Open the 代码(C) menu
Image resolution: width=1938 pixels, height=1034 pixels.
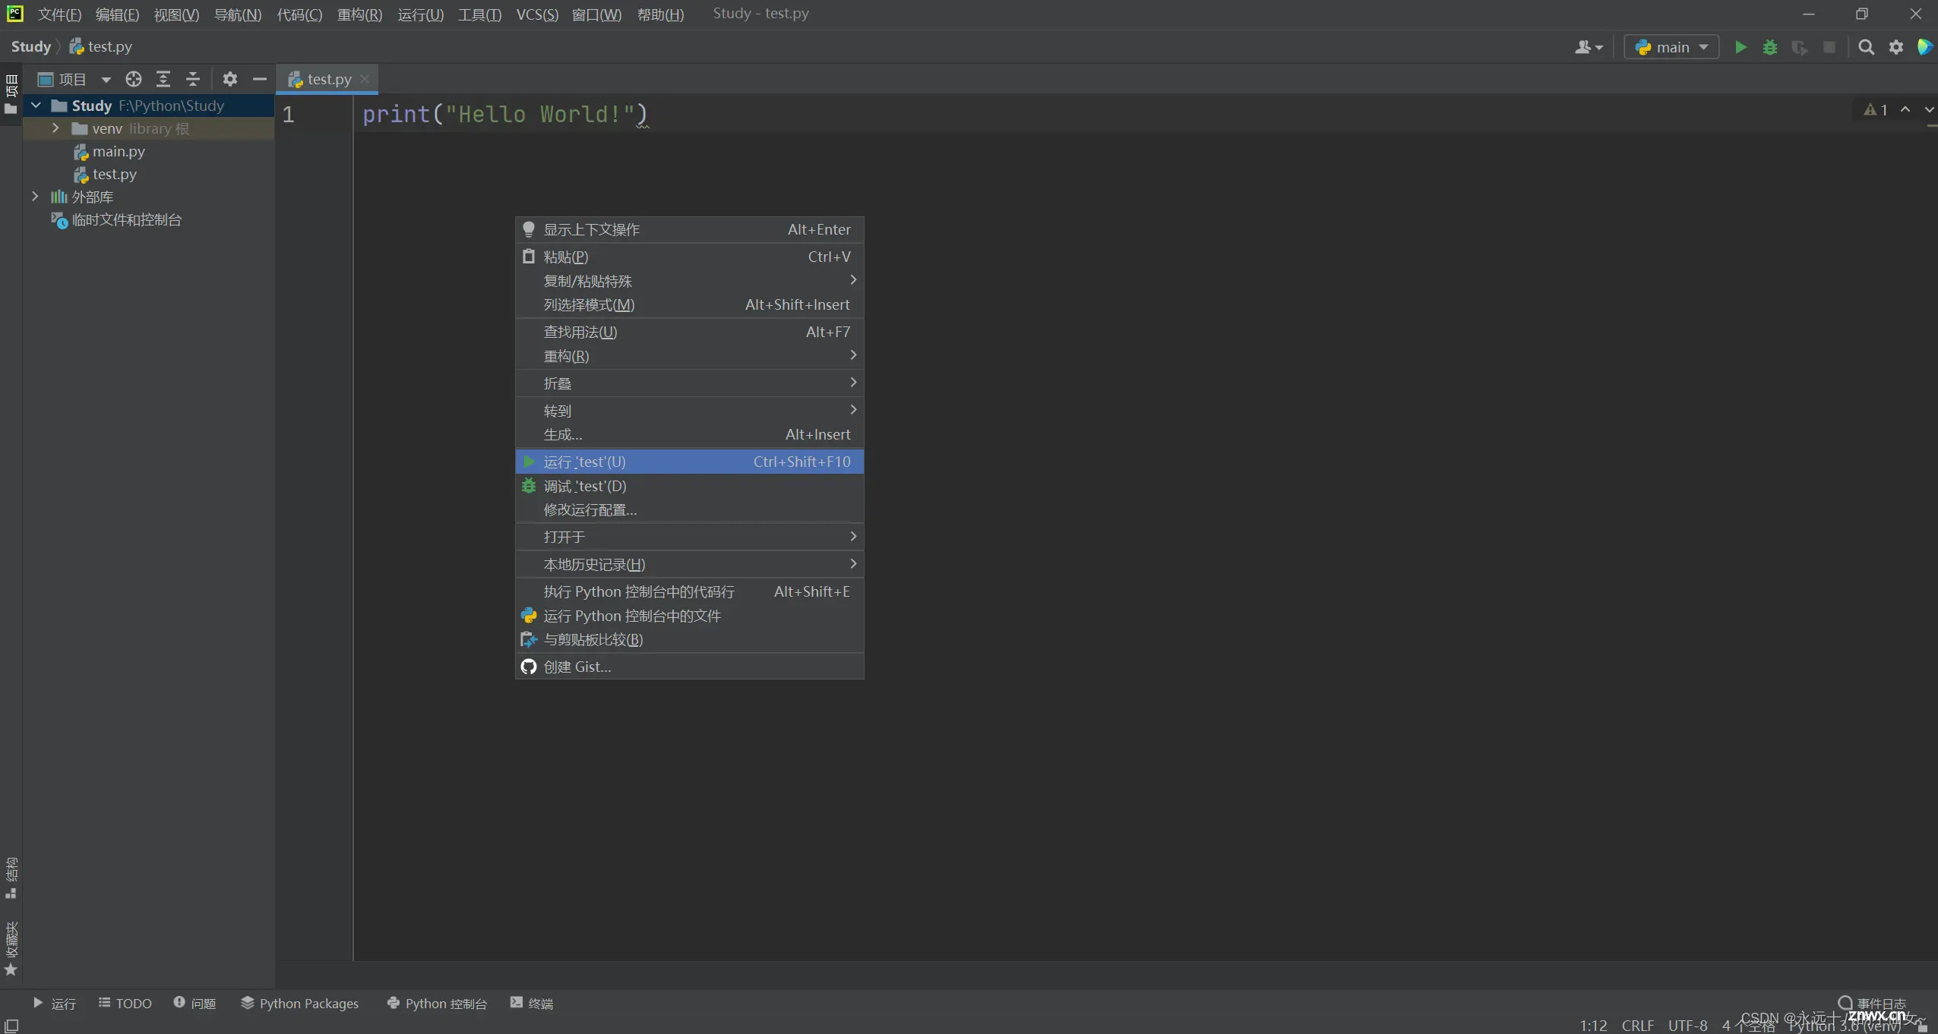pyautogui.click(x=299, y=14)
